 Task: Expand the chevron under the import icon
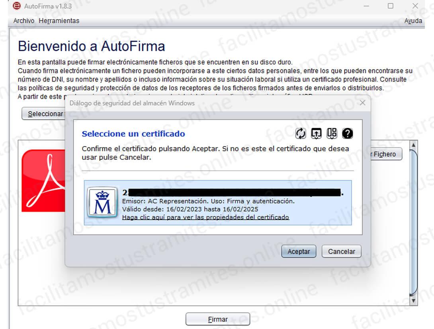[316, 138]
